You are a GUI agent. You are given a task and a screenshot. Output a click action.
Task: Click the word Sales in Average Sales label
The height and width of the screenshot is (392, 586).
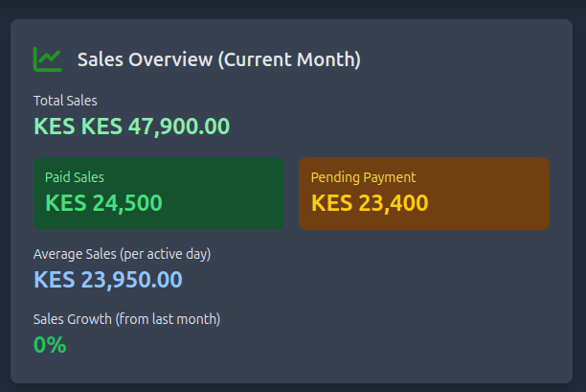tap(101, 254)
